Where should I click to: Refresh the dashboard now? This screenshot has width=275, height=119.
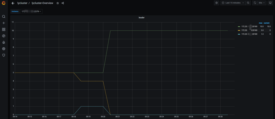coord(255,3)
